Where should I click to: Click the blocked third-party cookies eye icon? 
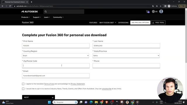click(x=157, y=6)
